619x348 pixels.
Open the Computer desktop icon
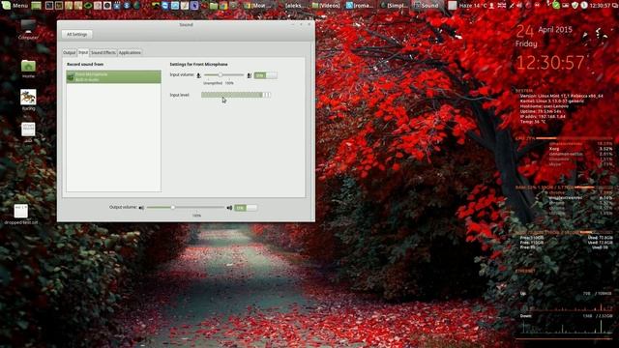tap(28, 30)
